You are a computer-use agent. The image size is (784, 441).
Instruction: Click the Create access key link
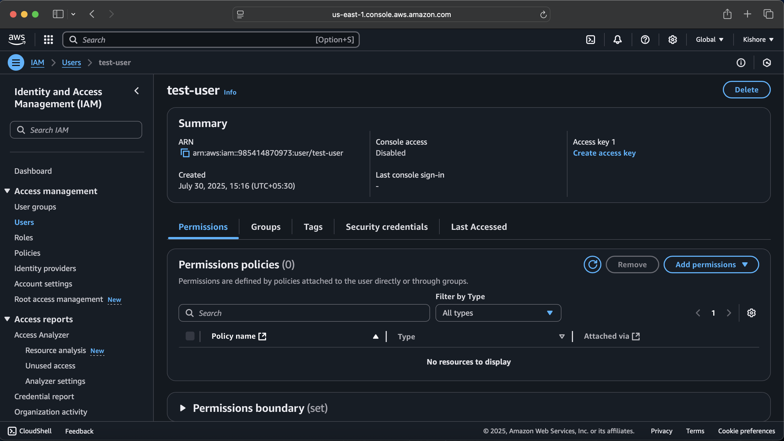pos(604,153)
